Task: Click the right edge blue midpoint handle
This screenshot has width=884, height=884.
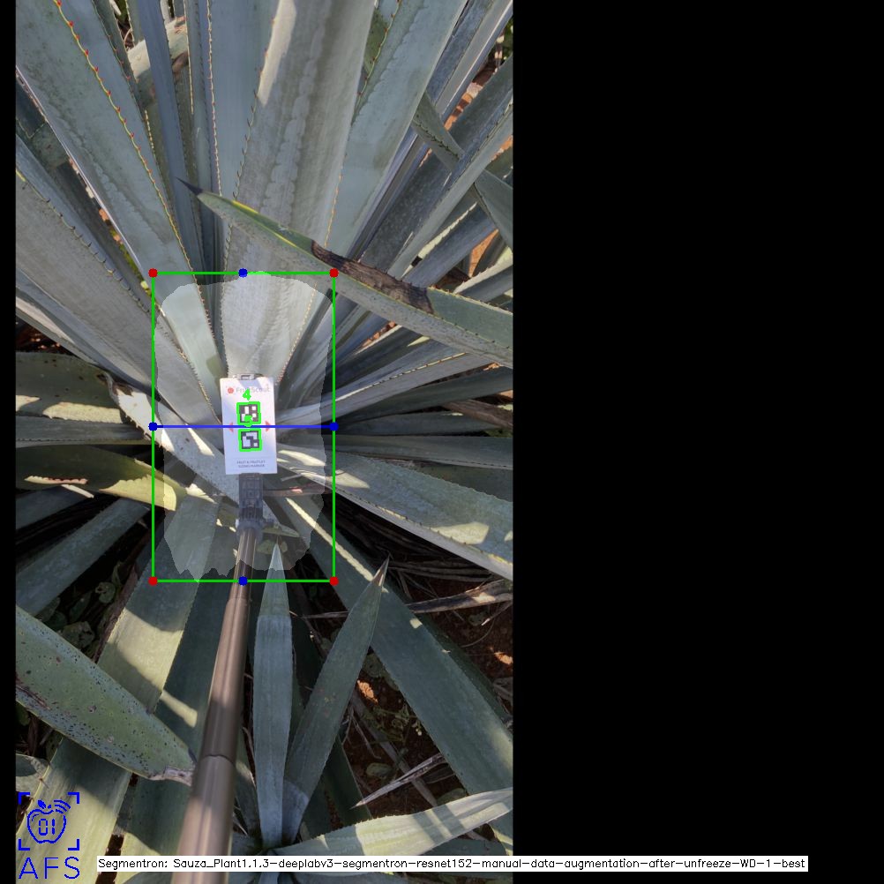Action: pyautogui.click(x=333, y=426)
